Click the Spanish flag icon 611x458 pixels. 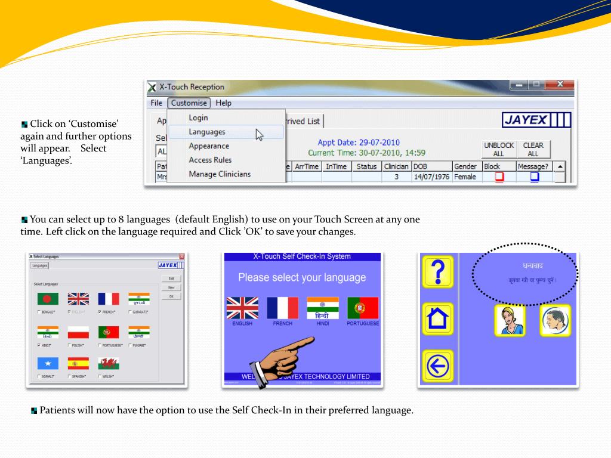coord(78,363)
